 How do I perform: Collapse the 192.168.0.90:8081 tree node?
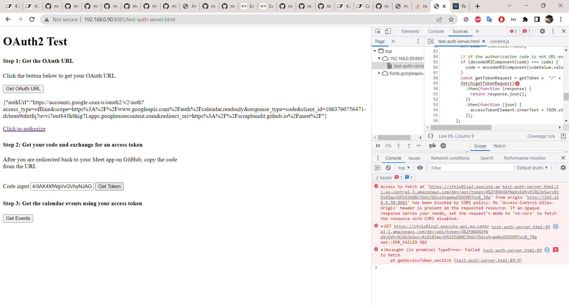click(x=379, y=58)
